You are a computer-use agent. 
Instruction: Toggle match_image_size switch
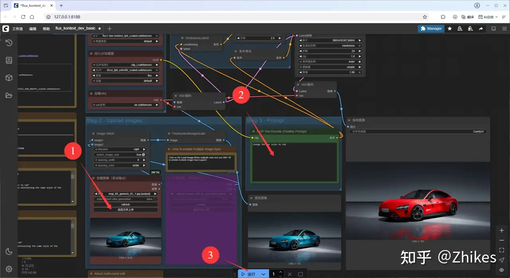pyautogui.click(x=120, y=155)
